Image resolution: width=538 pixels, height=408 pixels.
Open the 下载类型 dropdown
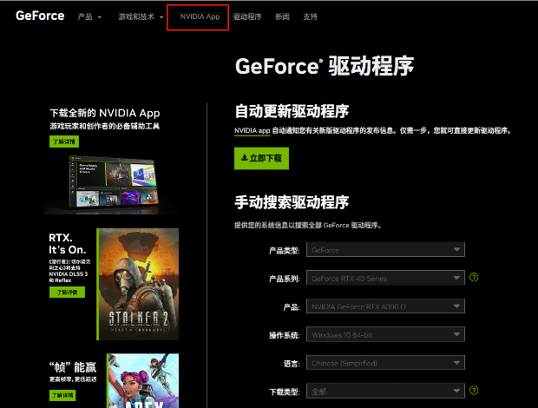385,391
